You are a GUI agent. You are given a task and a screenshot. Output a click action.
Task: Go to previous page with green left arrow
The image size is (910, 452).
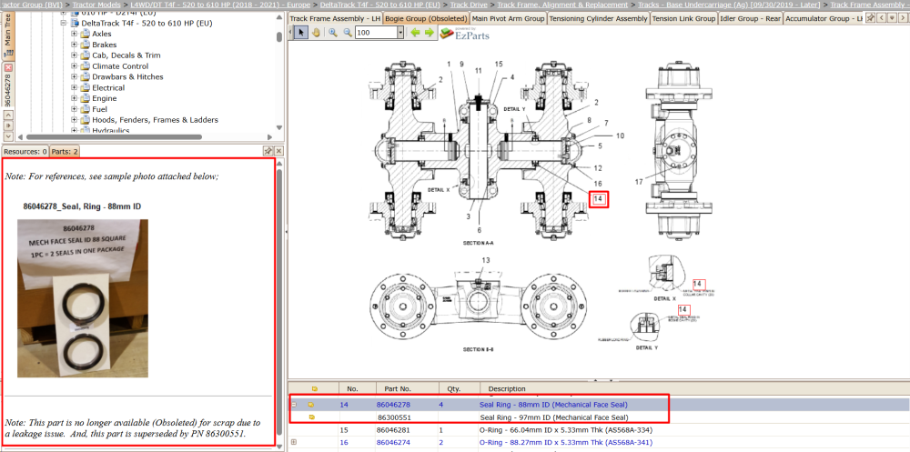click(416, 33)
